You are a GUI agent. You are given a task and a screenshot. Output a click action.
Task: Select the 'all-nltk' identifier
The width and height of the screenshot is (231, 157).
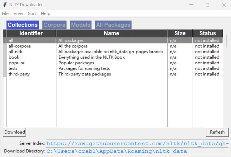coord(15,52)
